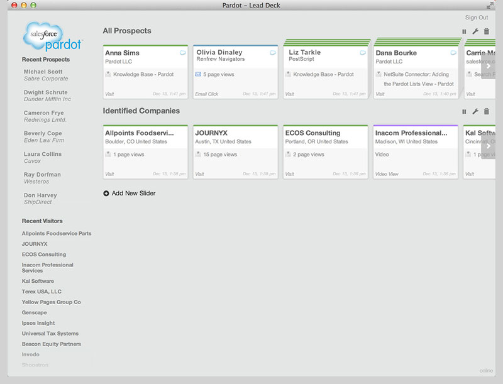Open Universal Tax Systems visitor

pos(50,333)
